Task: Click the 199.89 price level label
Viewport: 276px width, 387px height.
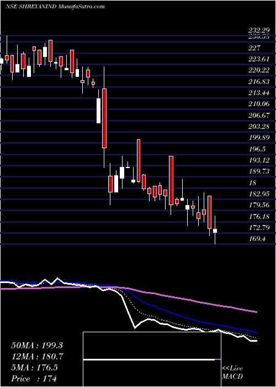Action: (x=259, y=138)
